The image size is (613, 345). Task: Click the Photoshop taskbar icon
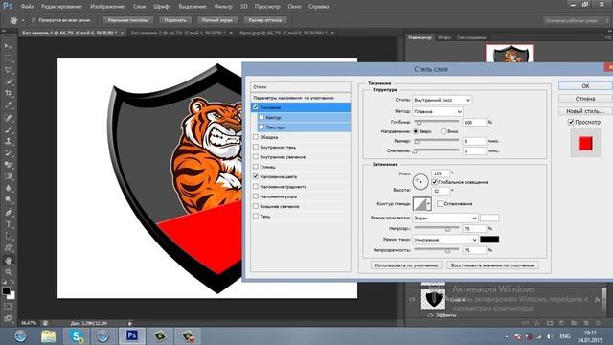[x=132, y=336]
